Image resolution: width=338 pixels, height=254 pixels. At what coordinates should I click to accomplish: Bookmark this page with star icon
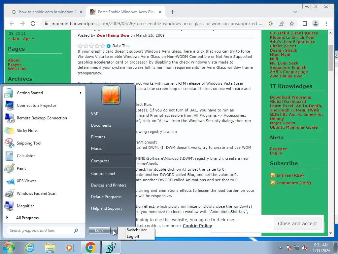292,23
